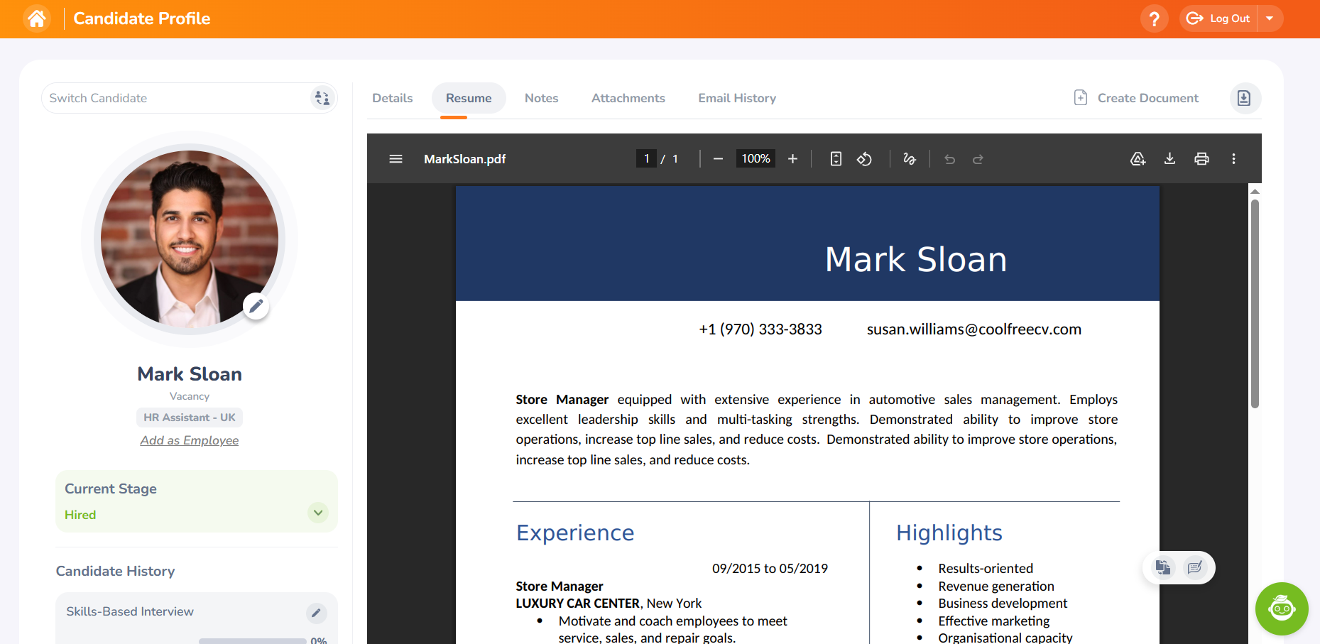The image size is (1320, 644).
Task: Click the home icon in header
Action: click(x=37, y=18)
